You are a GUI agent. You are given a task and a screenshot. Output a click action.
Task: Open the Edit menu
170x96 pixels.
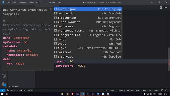(14, 2)
